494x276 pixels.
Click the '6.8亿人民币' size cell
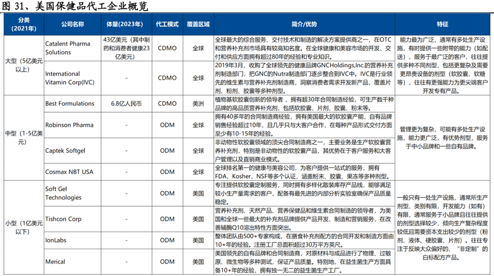click(x=126, y=103)
